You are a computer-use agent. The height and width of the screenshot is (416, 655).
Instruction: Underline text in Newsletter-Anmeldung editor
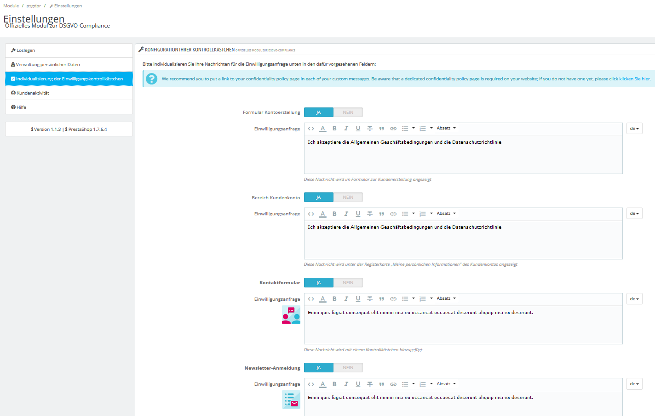(358, 384)
